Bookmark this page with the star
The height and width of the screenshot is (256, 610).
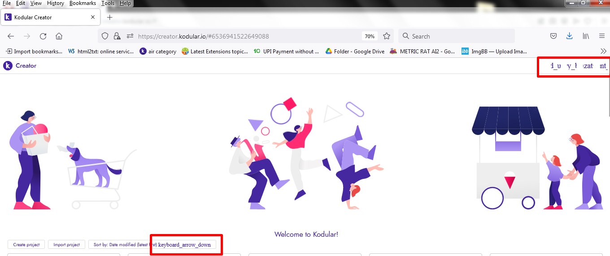387,36
